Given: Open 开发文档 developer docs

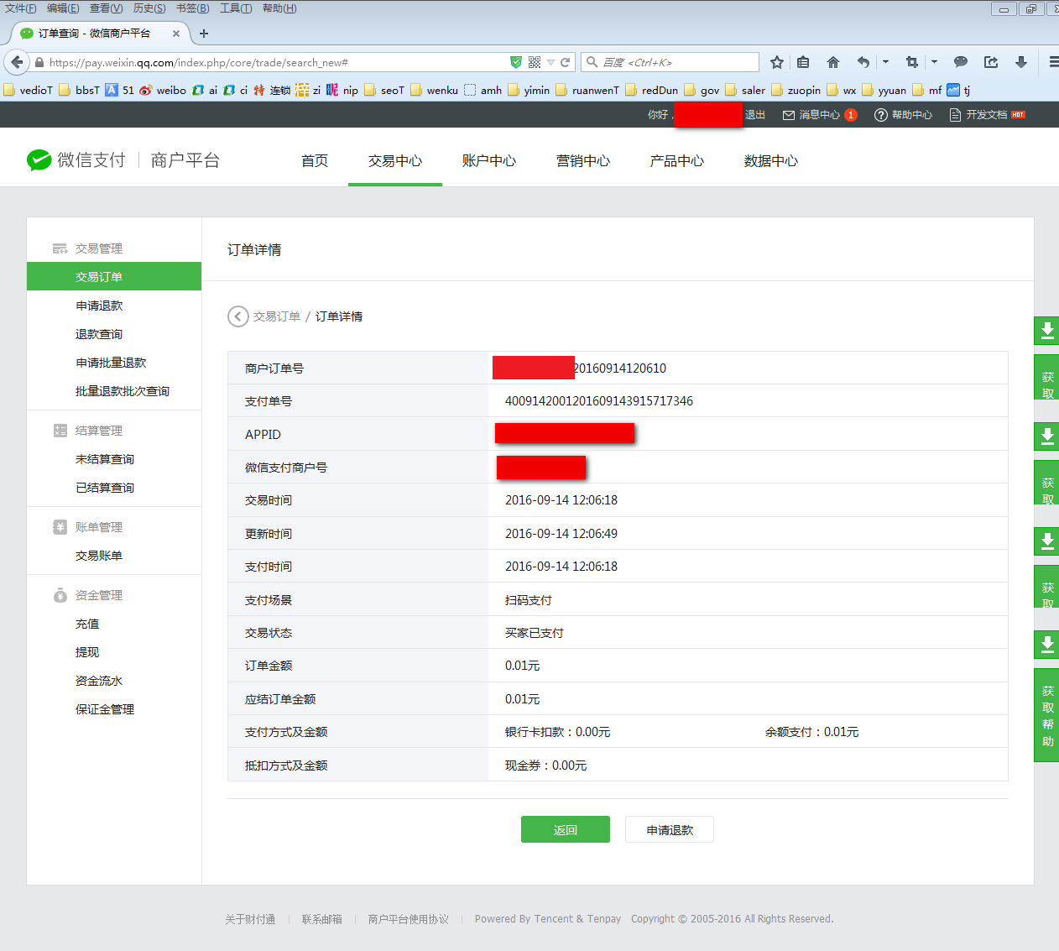Looking at the screenshot, I should pyautogui.click(x=987, y=115).
